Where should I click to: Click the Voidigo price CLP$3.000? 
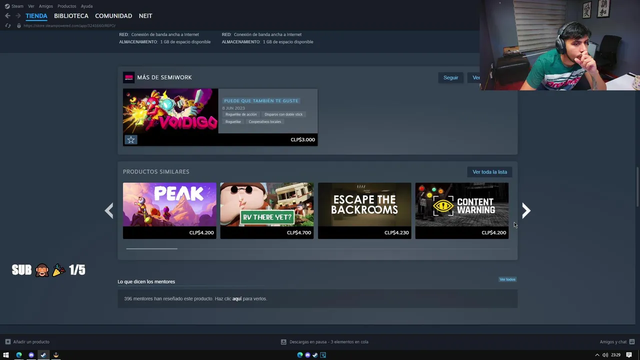point(302,139)
